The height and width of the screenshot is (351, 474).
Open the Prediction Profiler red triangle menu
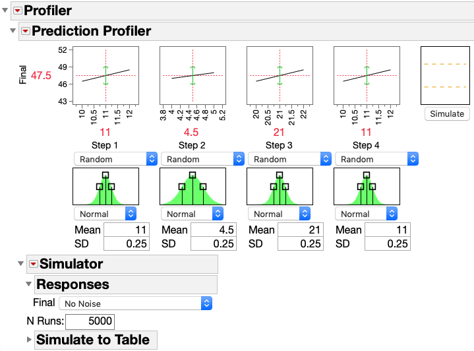[x=25, y=31]
